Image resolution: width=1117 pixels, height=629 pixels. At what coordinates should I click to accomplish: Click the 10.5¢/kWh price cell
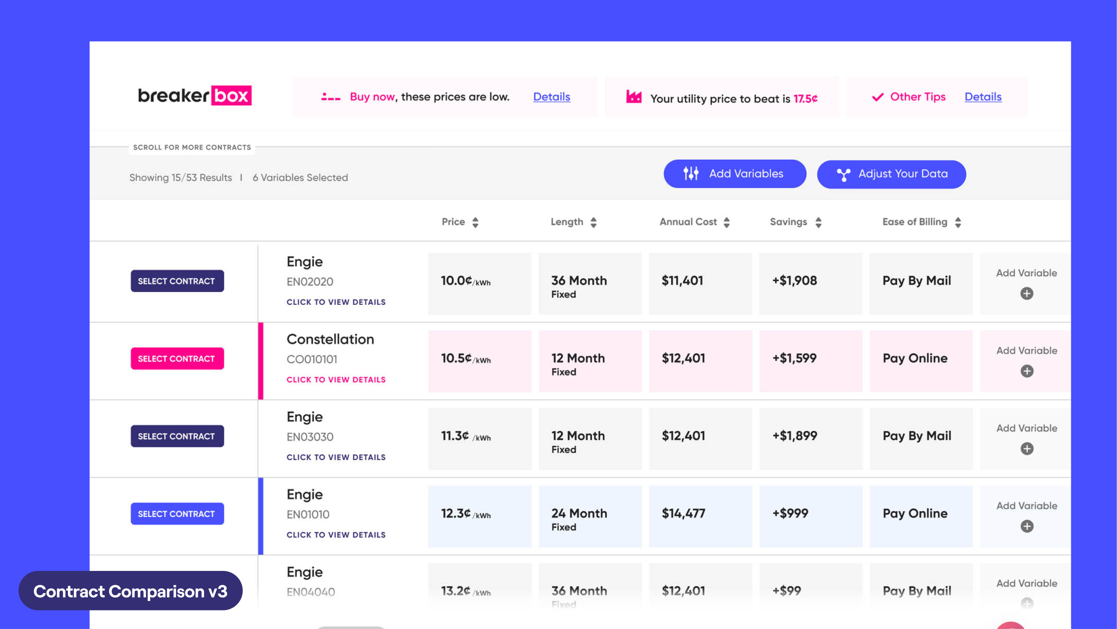(x=480, y=361)
